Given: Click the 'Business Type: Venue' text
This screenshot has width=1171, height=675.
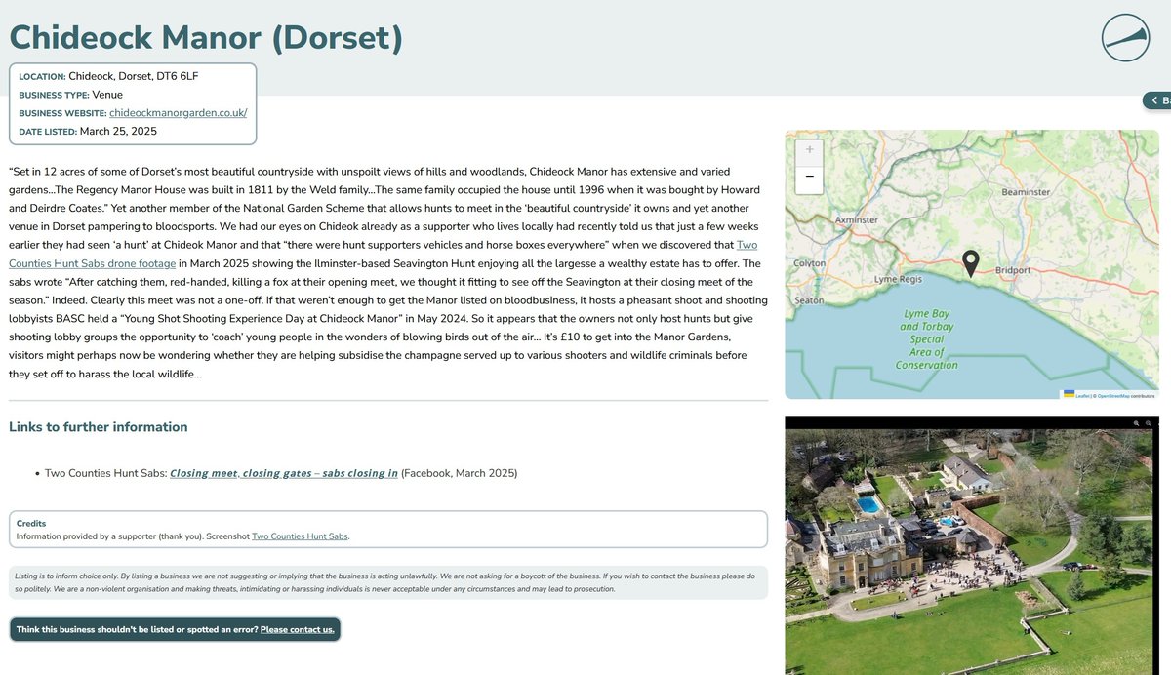Looking at the screenshot, I should 73,95.
